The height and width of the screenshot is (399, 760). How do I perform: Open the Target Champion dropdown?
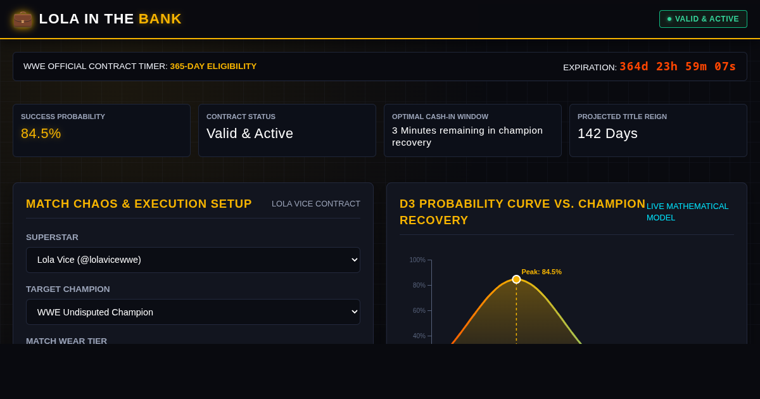click(193, 312)
